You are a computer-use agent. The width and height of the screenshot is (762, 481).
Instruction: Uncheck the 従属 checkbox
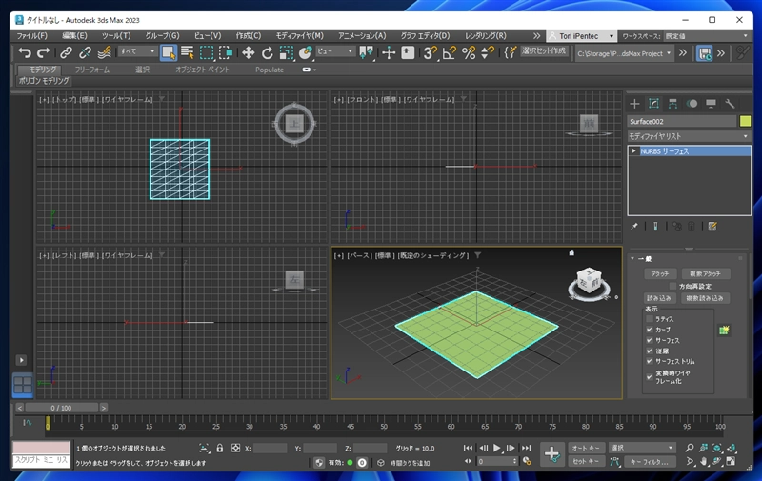[650, 351]
